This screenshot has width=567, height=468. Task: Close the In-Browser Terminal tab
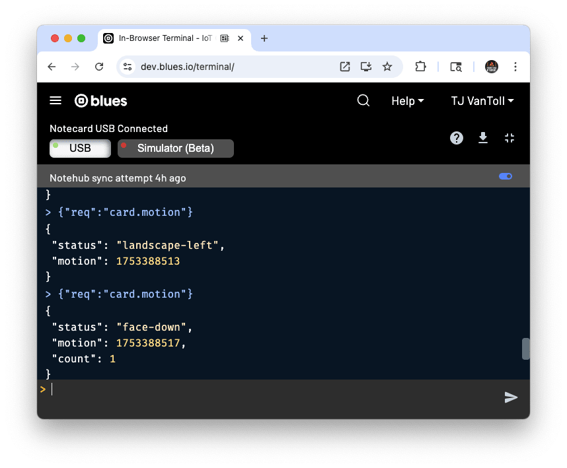pos(241,38)
